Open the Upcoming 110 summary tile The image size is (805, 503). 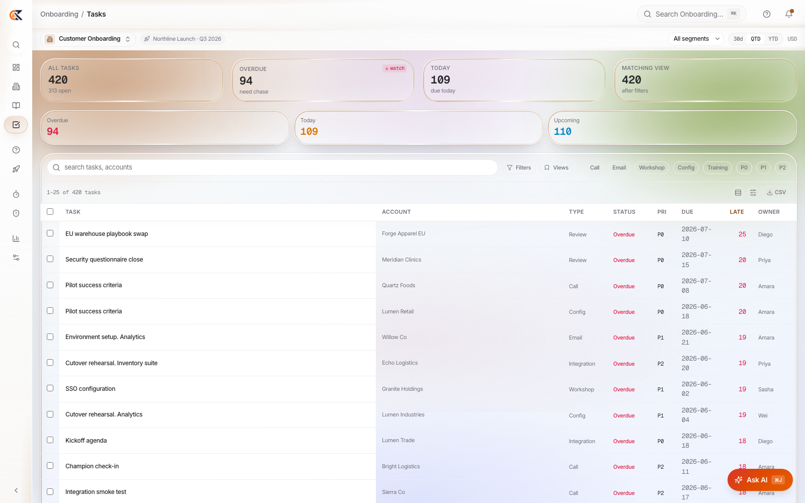coord(672,128)
